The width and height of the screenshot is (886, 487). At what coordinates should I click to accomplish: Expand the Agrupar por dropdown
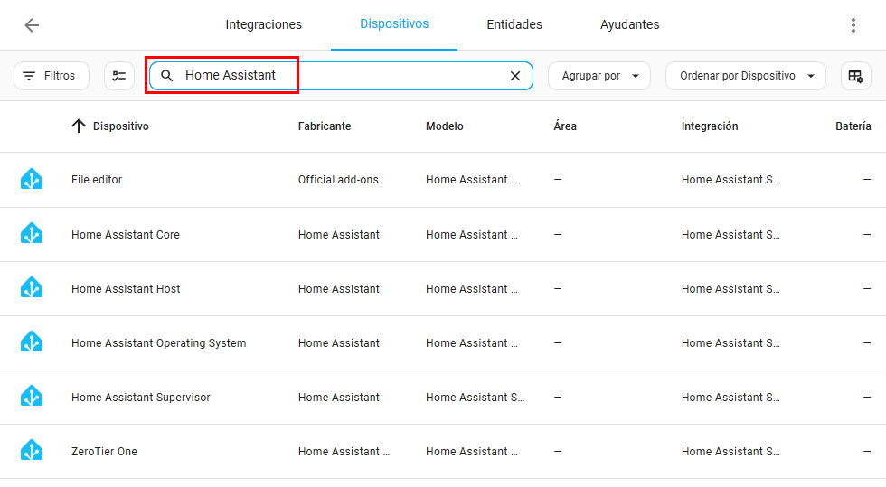599,76
